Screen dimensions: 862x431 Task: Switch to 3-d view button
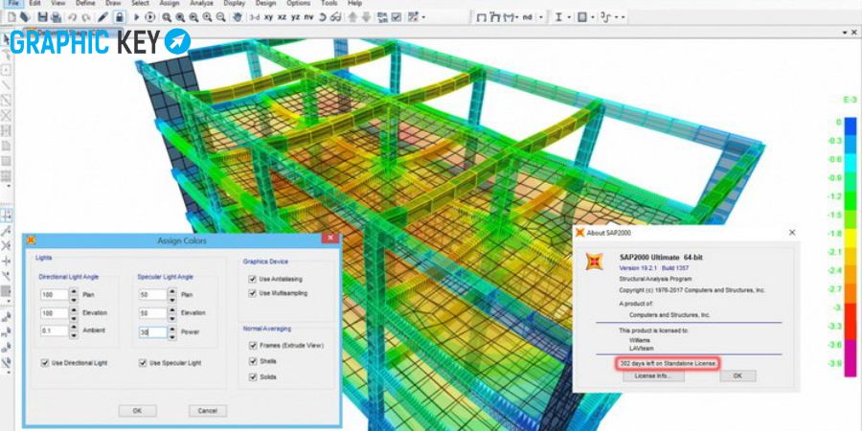tap(255, 17)
